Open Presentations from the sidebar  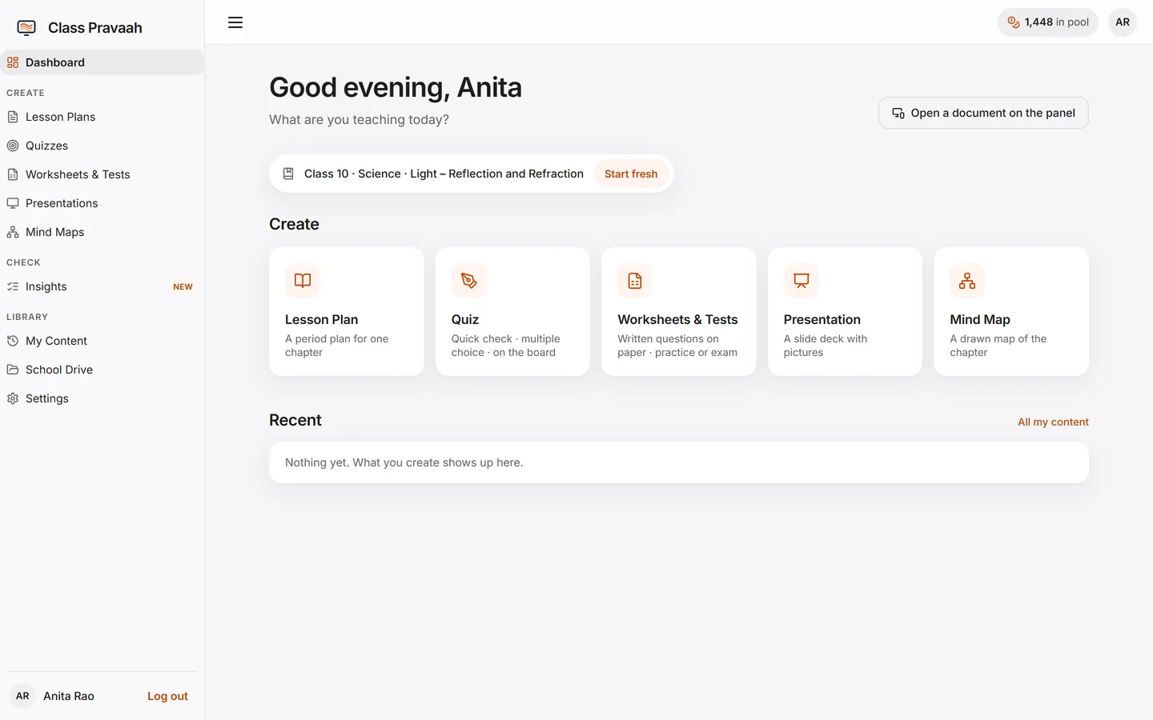pos(102,203)
